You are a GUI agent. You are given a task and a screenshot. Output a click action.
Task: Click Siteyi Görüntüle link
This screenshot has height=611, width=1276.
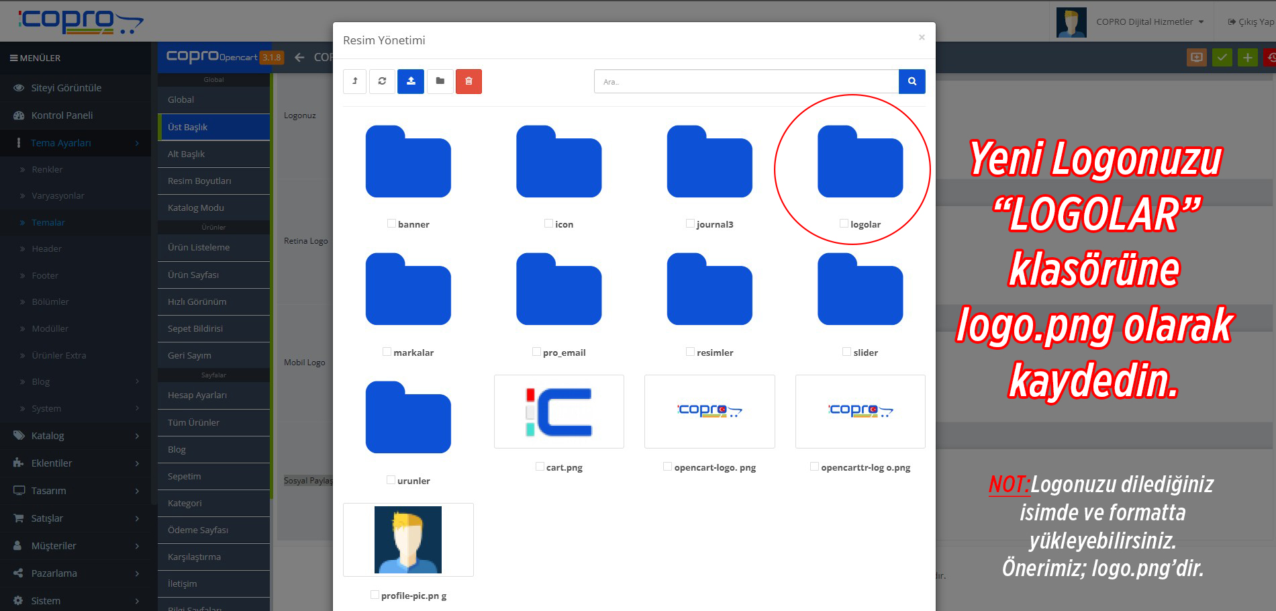[66, 88]
